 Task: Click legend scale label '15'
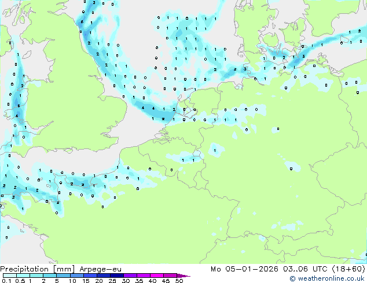(x=86, y=281)
